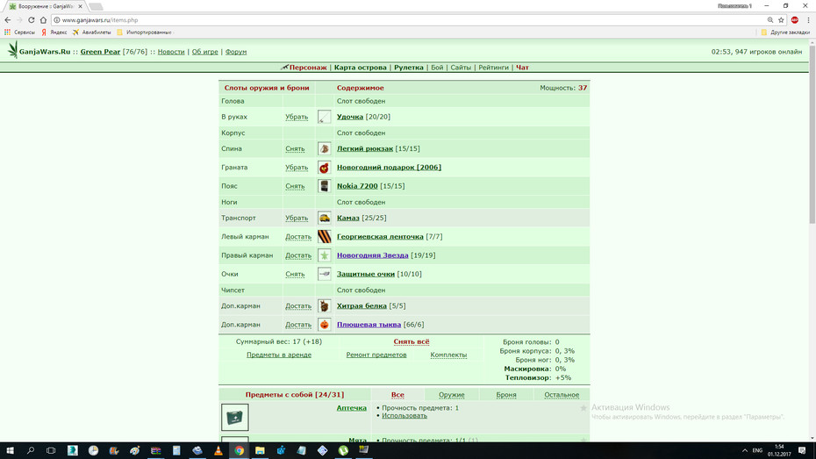This screenshot has width=816, height=459.
Task: Select the Броня items filter tab
Action: click(x=506, y=395)
